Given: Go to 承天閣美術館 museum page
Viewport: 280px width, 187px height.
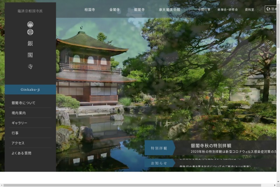Looking at the screenshot, I should point(169,9).
